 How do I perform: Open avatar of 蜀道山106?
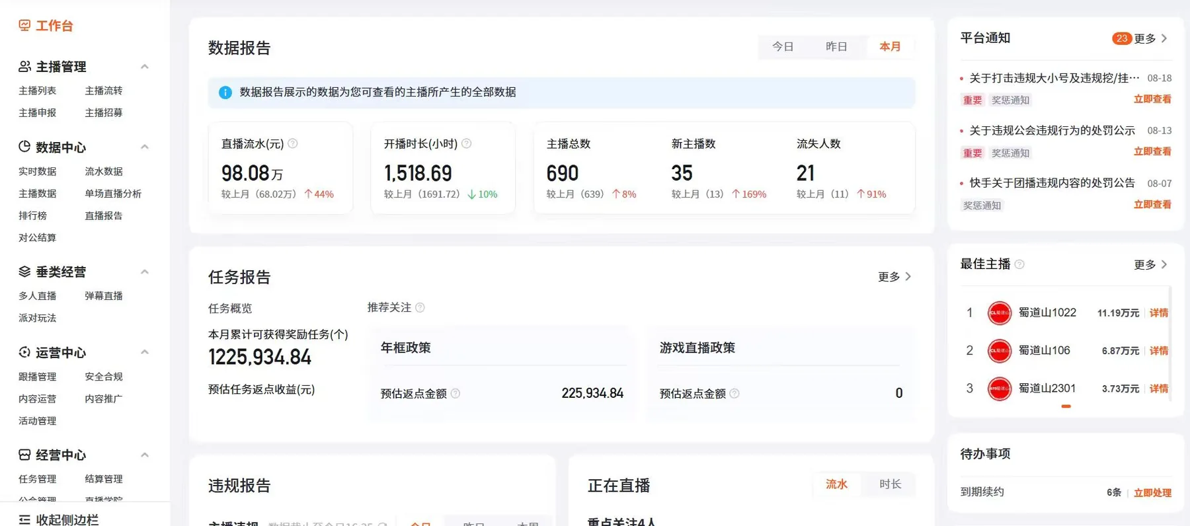pos(1000,351)
